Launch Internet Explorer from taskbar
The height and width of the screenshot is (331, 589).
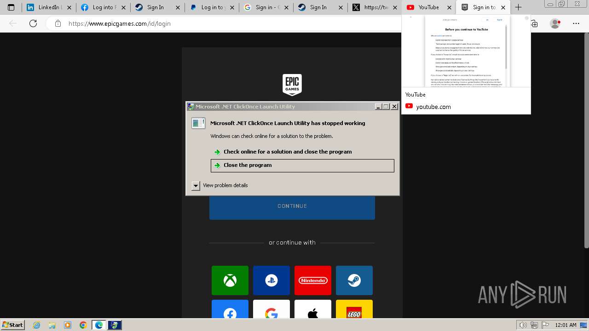[37, 325]
